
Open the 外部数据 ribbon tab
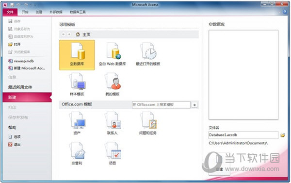(x=56, y=12)
